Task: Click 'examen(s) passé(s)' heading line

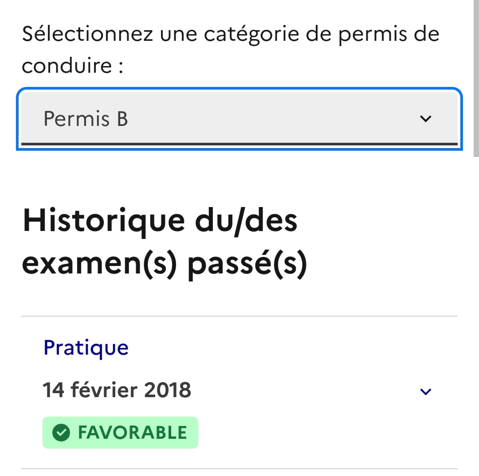Action: [164, 264]
